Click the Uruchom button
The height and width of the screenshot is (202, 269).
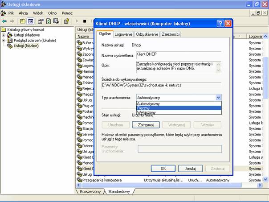[x=115, y=125]
